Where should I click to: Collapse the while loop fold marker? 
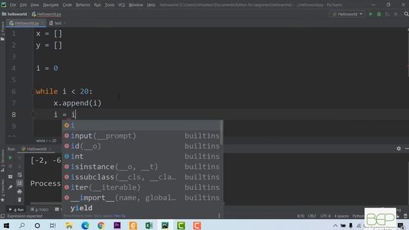33,91
